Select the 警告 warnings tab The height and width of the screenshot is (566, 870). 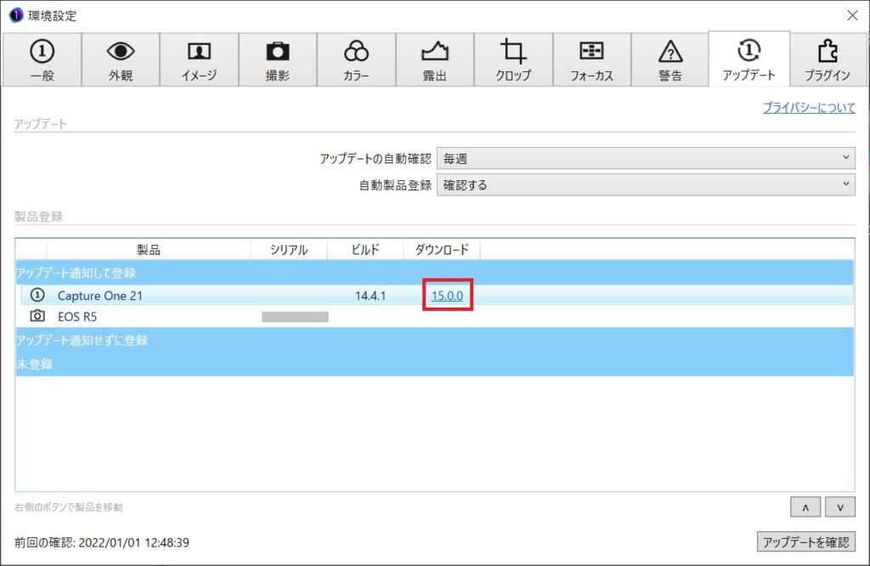670,60
